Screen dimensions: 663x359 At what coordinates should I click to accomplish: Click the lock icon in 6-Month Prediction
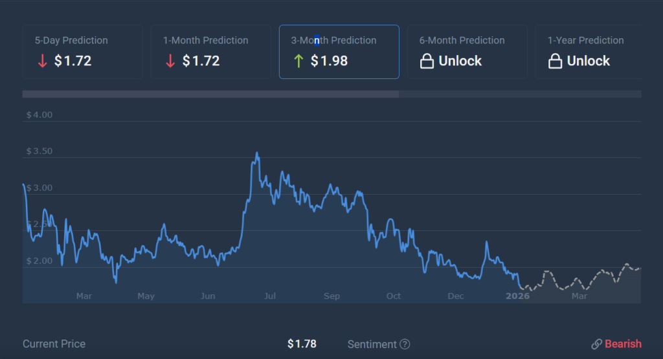click(427, 61)
